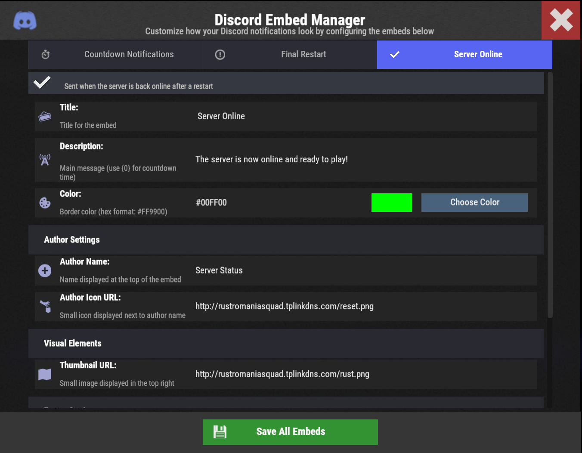Viewport: 582px width, 453px height.
Task: Click the checkmark icon on Server Online tab
Action: 395,54
